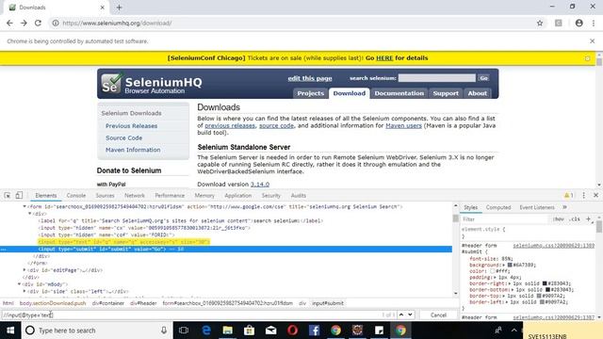Viewport: 603px width, 339px height.
Task: Click the Go search button
Action: click(x=483, y=78)
